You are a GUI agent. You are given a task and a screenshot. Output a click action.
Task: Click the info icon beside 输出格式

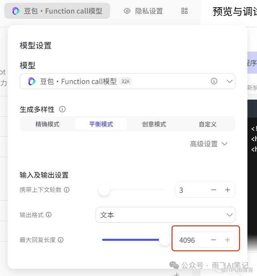[48, 215]
